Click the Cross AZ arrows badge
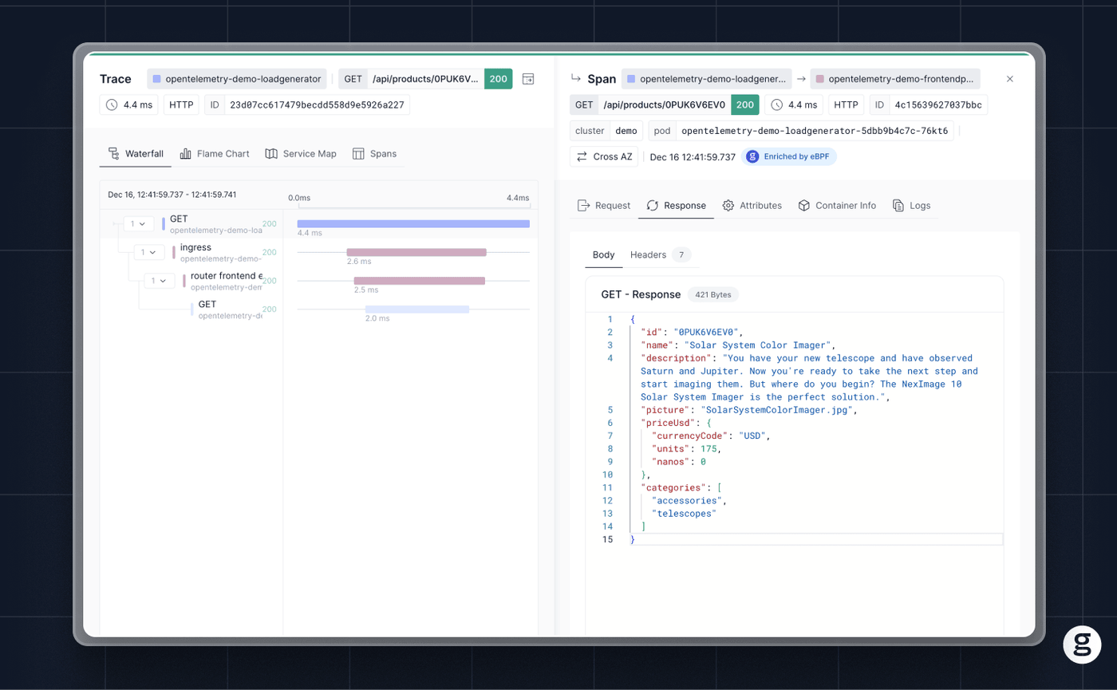 tap(604, 156)
